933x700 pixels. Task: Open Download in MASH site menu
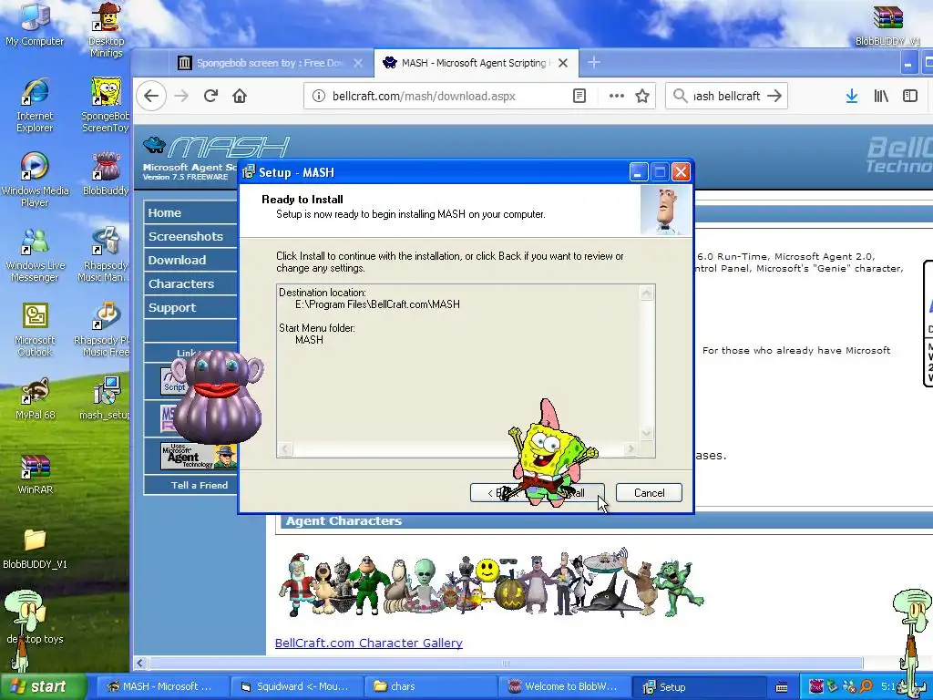(x=190, y=260)
